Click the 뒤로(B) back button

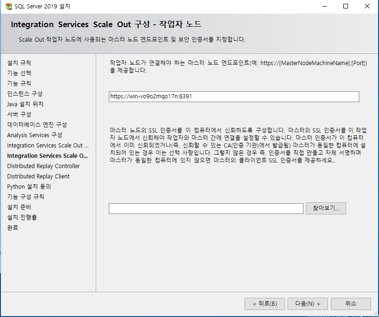point(265,304)
